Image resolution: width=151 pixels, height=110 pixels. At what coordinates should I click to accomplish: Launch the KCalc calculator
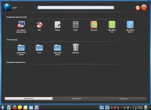75,26
